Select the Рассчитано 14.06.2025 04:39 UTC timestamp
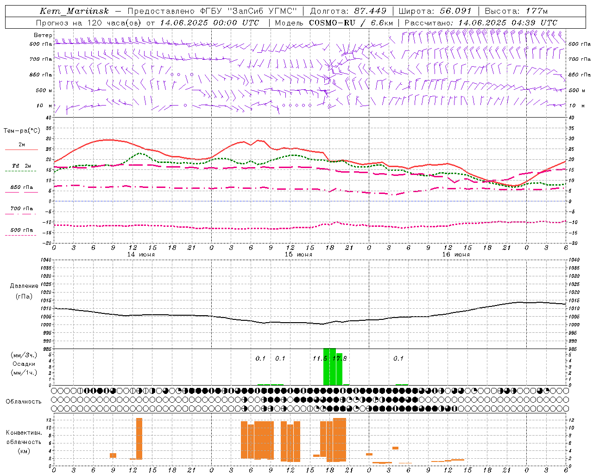Image resolution: width=593 pixels, height=474 pixels. click(481, 23)
